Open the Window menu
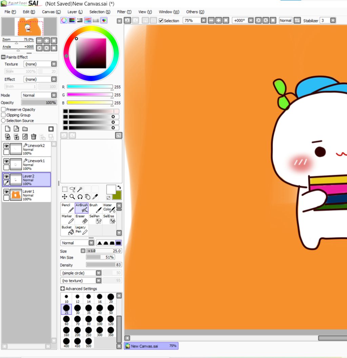 [x=169, y=12]
